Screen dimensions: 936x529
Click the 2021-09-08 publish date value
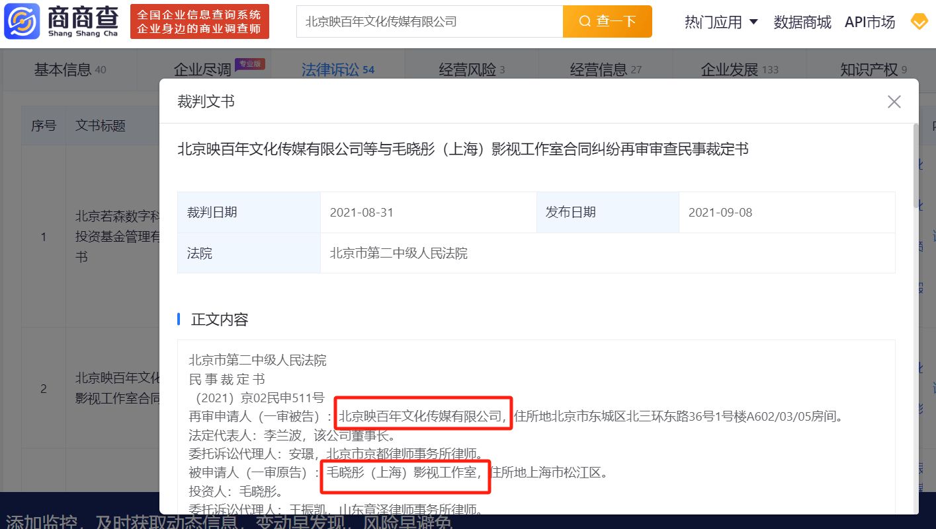click(x=720, y=212)
